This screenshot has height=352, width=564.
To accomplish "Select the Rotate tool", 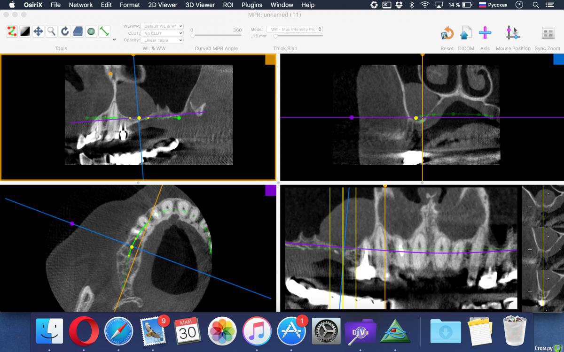I will pos(65,32).
